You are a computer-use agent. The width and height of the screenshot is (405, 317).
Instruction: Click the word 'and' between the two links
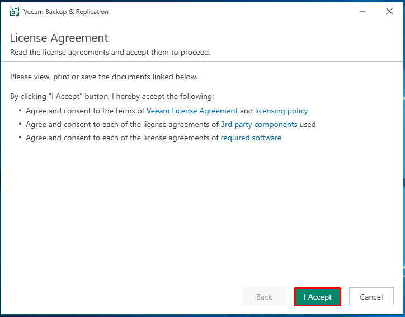[246, 111]
